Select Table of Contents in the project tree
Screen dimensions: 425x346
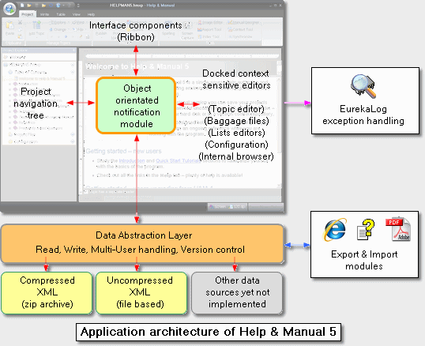[28, 72]
